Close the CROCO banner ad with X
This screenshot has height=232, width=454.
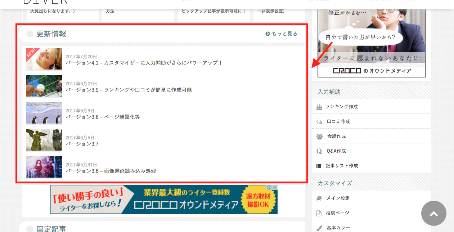tap(275, 188)
